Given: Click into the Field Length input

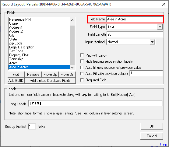Looking at the screenshot, I should 135,34.
